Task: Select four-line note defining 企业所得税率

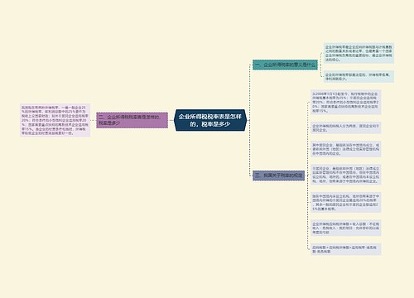Action: tap(359, 53)
